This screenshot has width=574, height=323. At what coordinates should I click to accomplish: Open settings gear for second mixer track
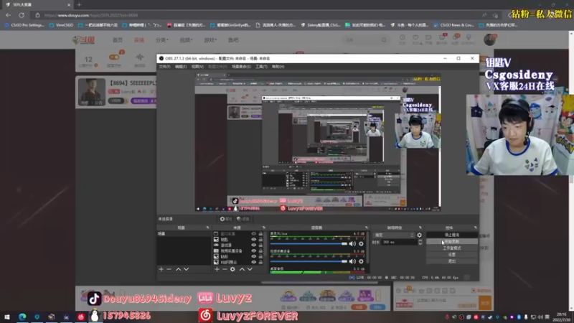tap(361, 261)
